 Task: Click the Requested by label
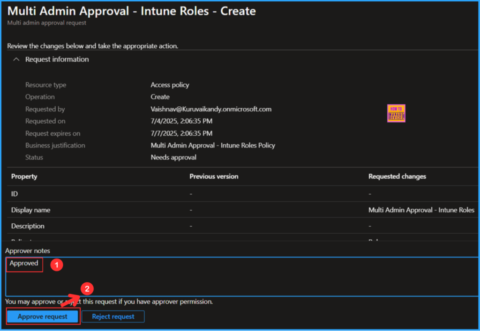pyautogui.click(x=45, y=109)
